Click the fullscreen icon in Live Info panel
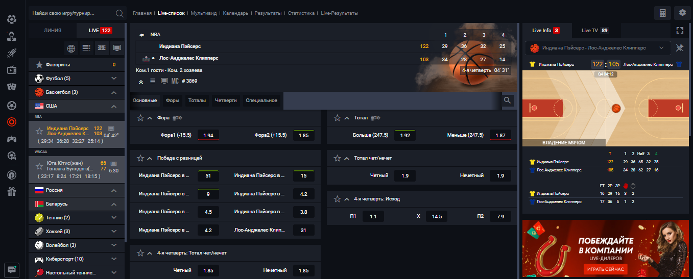Viewport: 693px width, 279px height. click(x=680, y=31)
